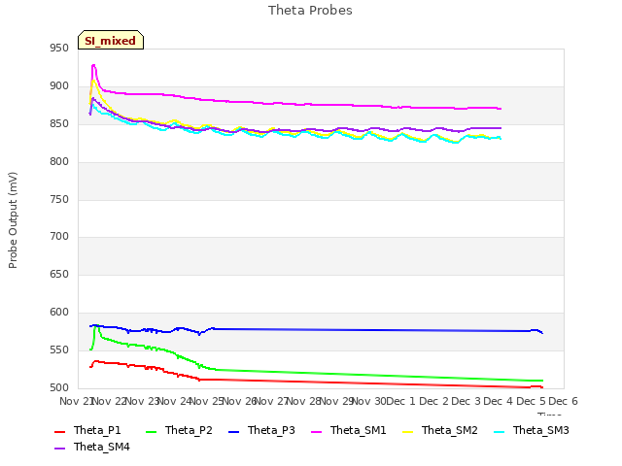This screenshot has height=466, width=622.
Task: Click the green Theta_P2 spike near Nov 21
Action: [95, 327]
